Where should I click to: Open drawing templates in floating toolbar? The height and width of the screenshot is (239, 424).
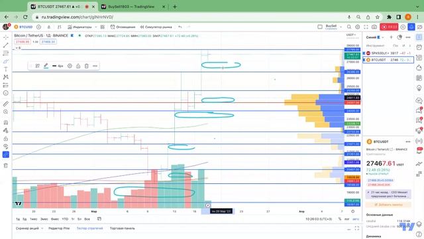click(38, 66)
